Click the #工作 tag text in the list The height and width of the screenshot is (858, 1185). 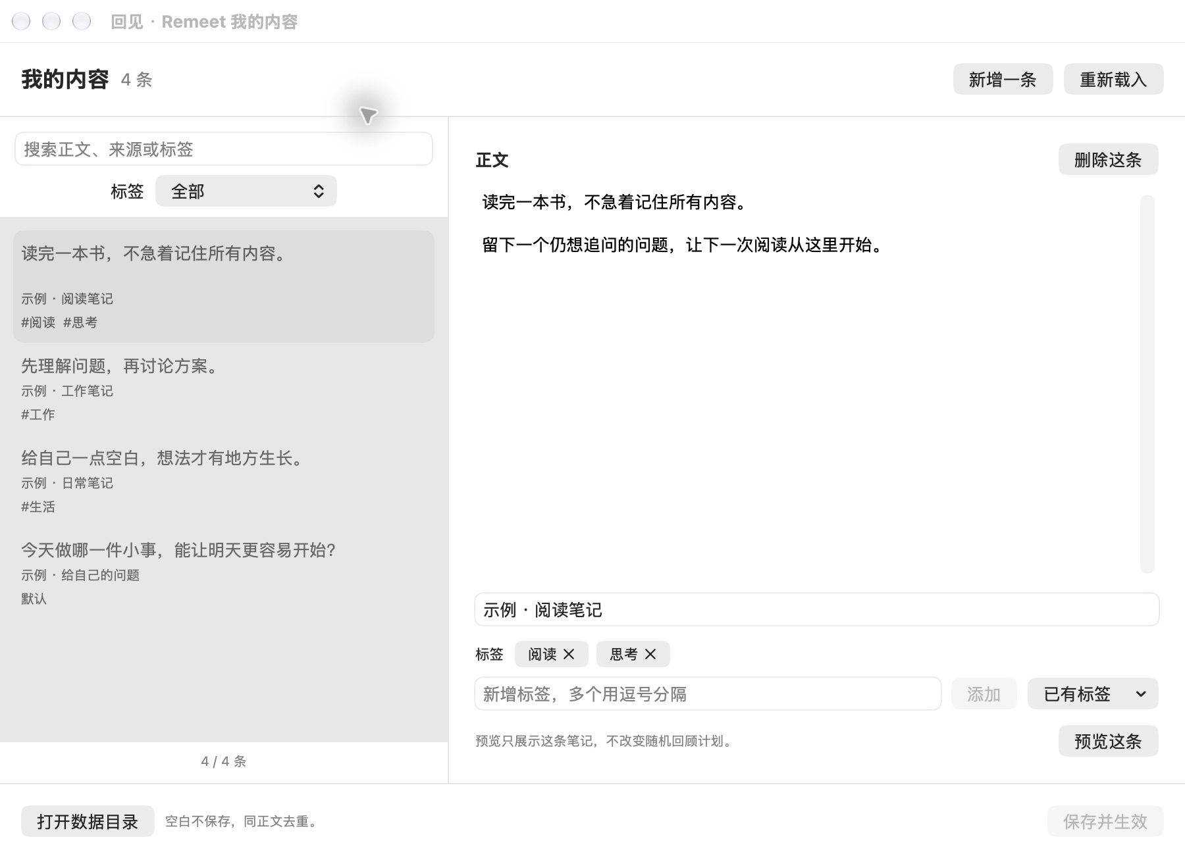tap(38, 415)
